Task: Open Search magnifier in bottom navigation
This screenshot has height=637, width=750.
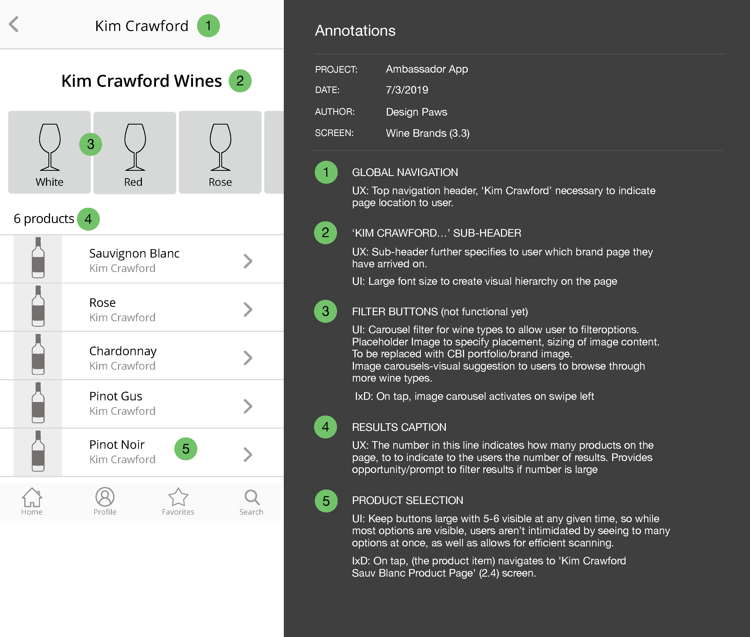Action: pyautogui.click(x=251, y=502)
